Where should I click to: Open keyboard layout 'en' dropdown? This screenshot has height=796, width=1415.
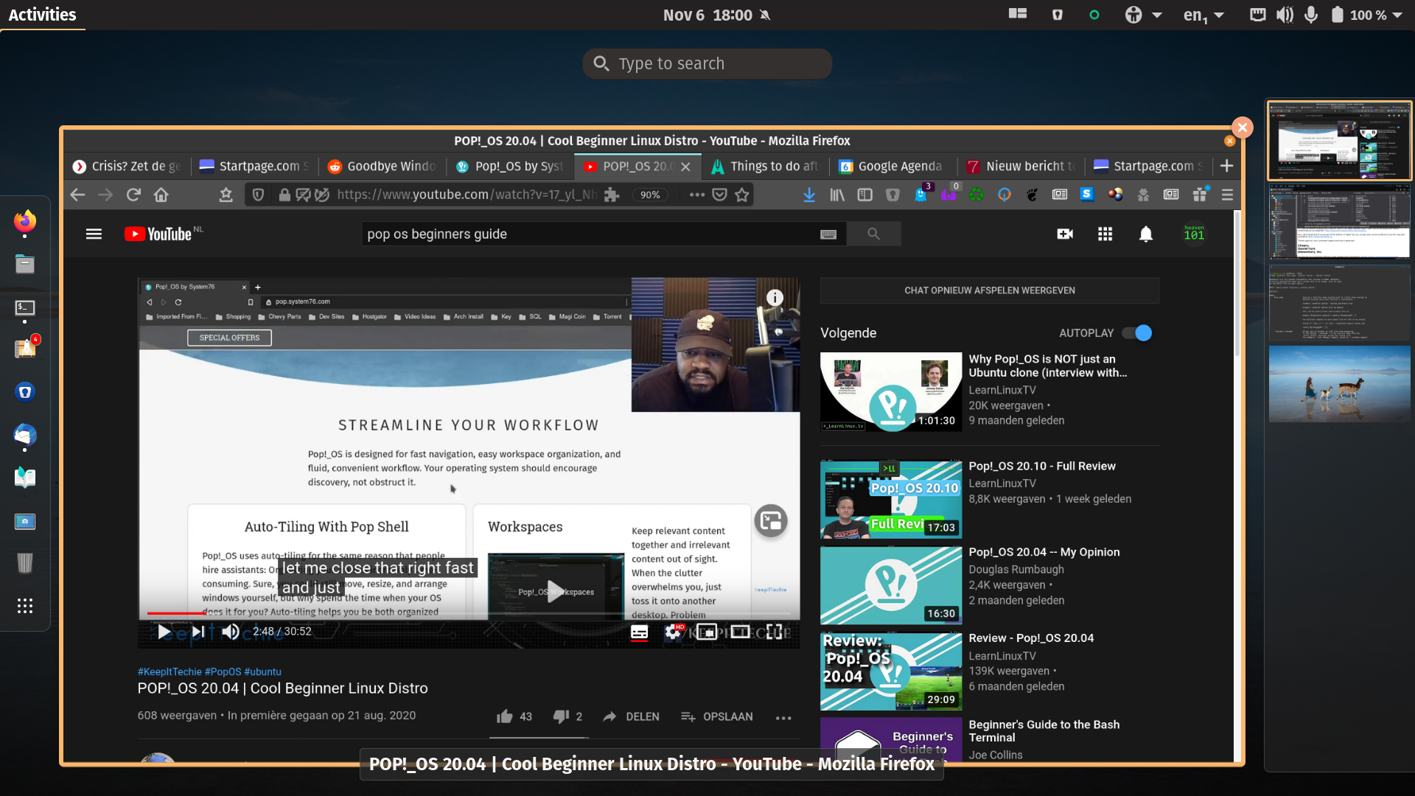pos(1204,15)
